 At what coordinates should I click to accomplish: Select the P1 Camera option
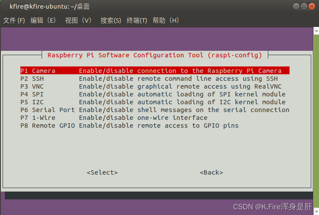coord(155,71)
